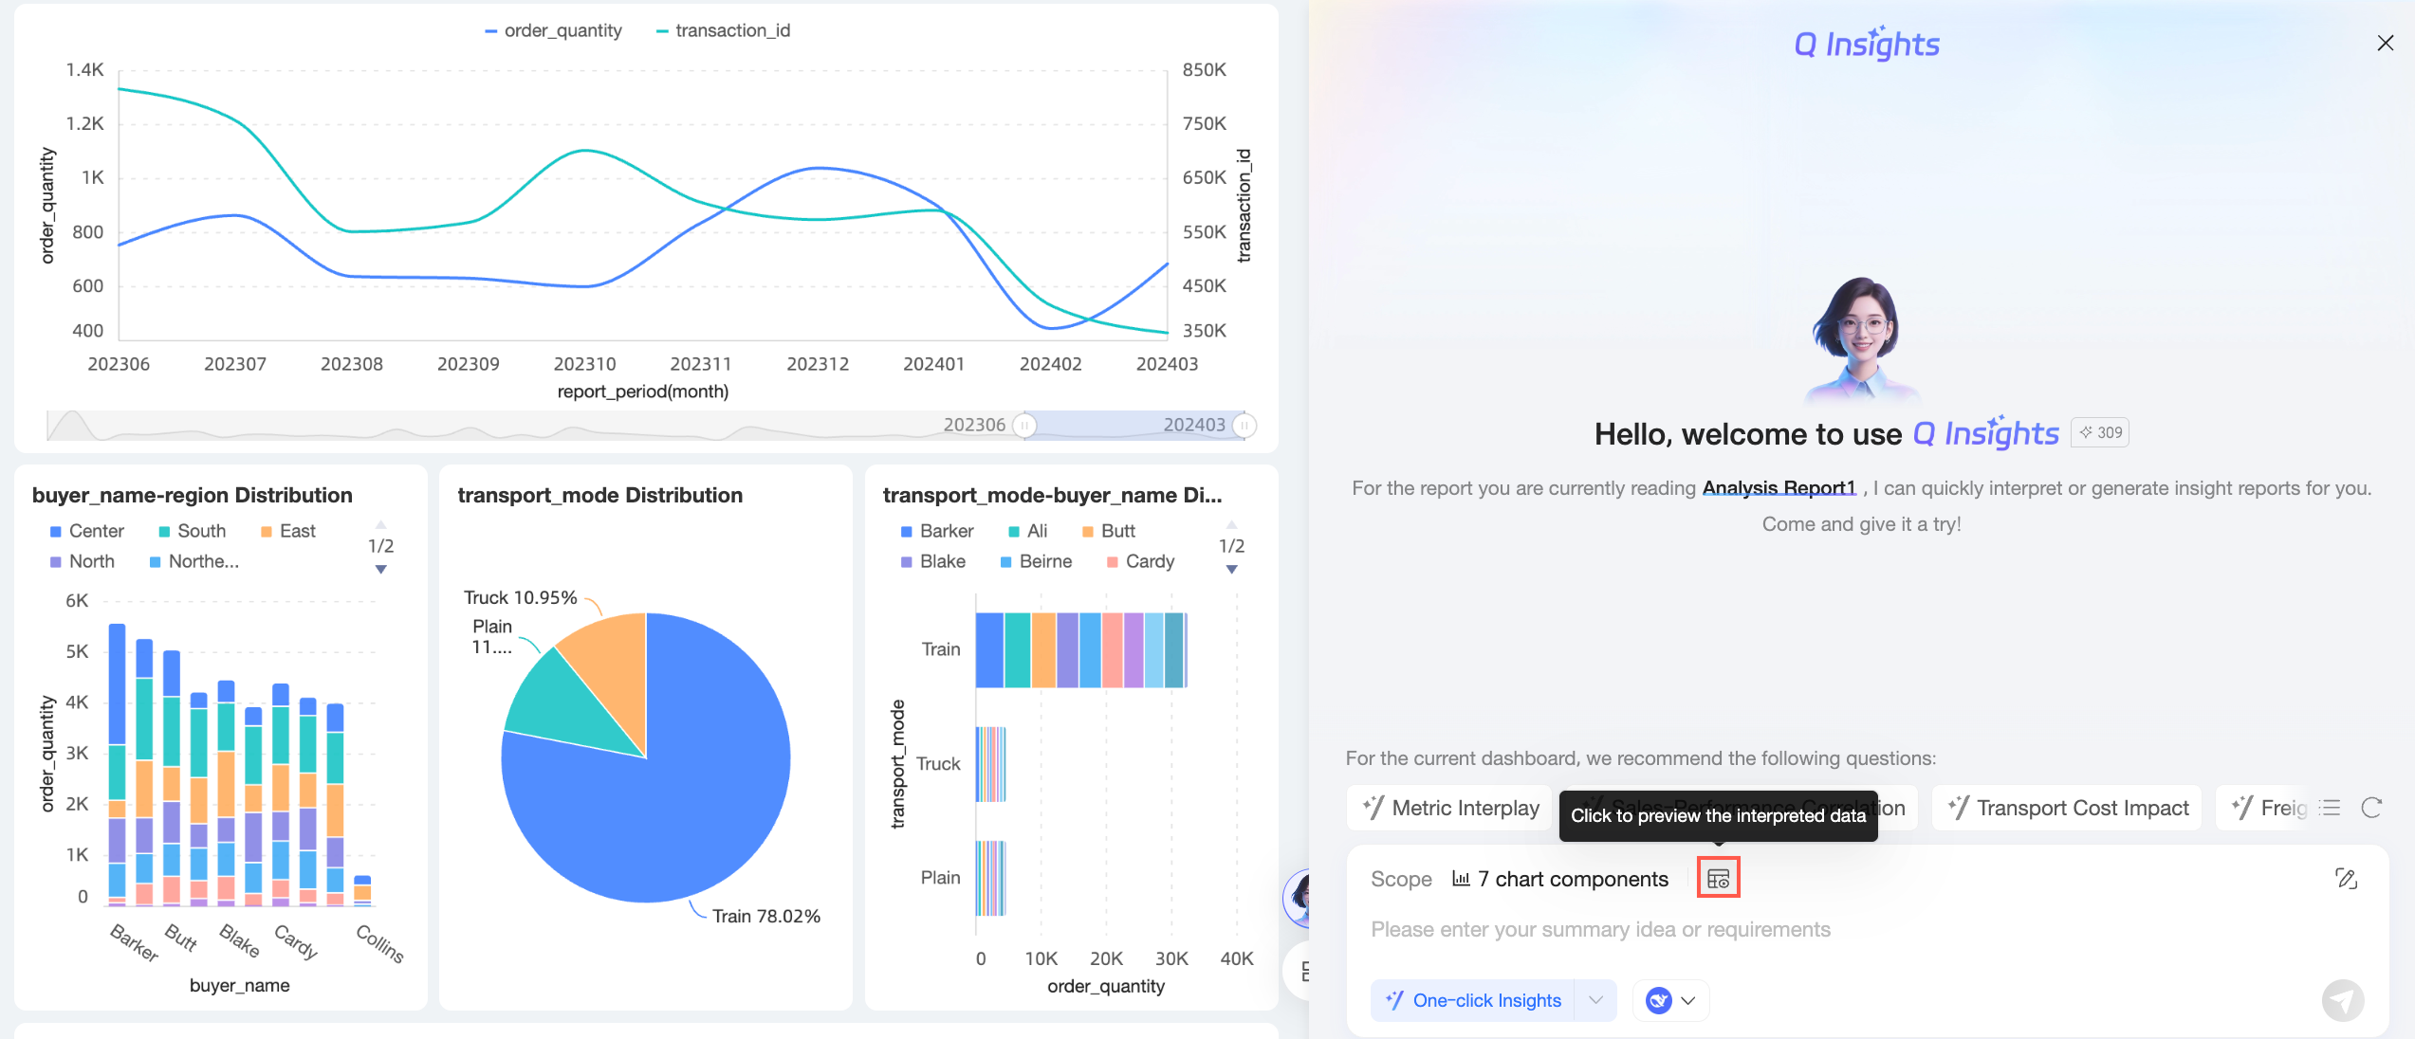Refresh the recommended questions
Image resolution: width=2415 pixels, height=1039 pixels.
[2371, 808]
